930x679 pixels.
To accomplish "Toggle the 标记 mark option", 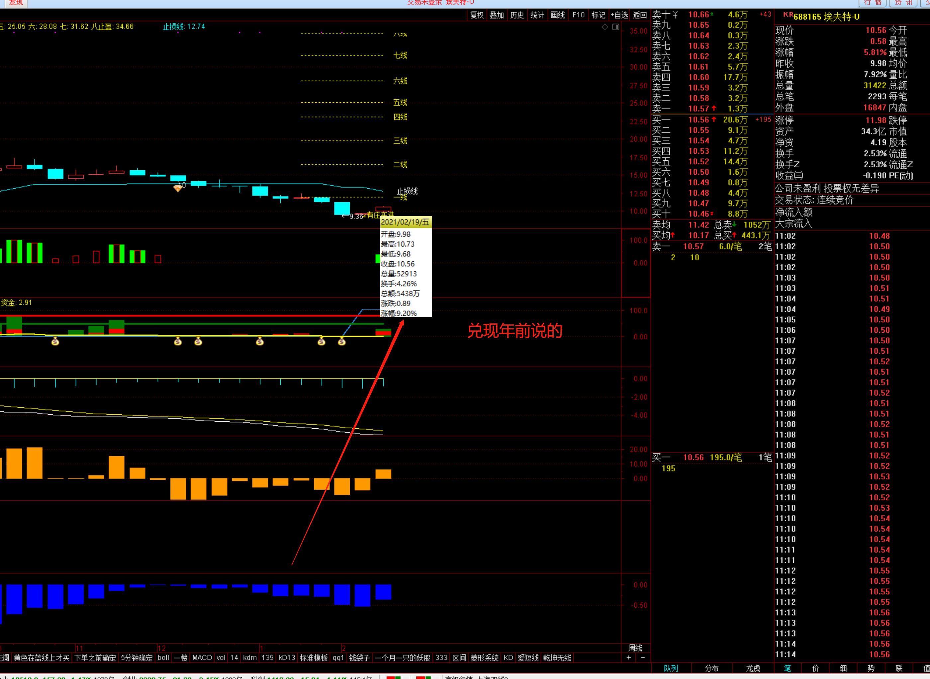I will [x=598, y=15].
